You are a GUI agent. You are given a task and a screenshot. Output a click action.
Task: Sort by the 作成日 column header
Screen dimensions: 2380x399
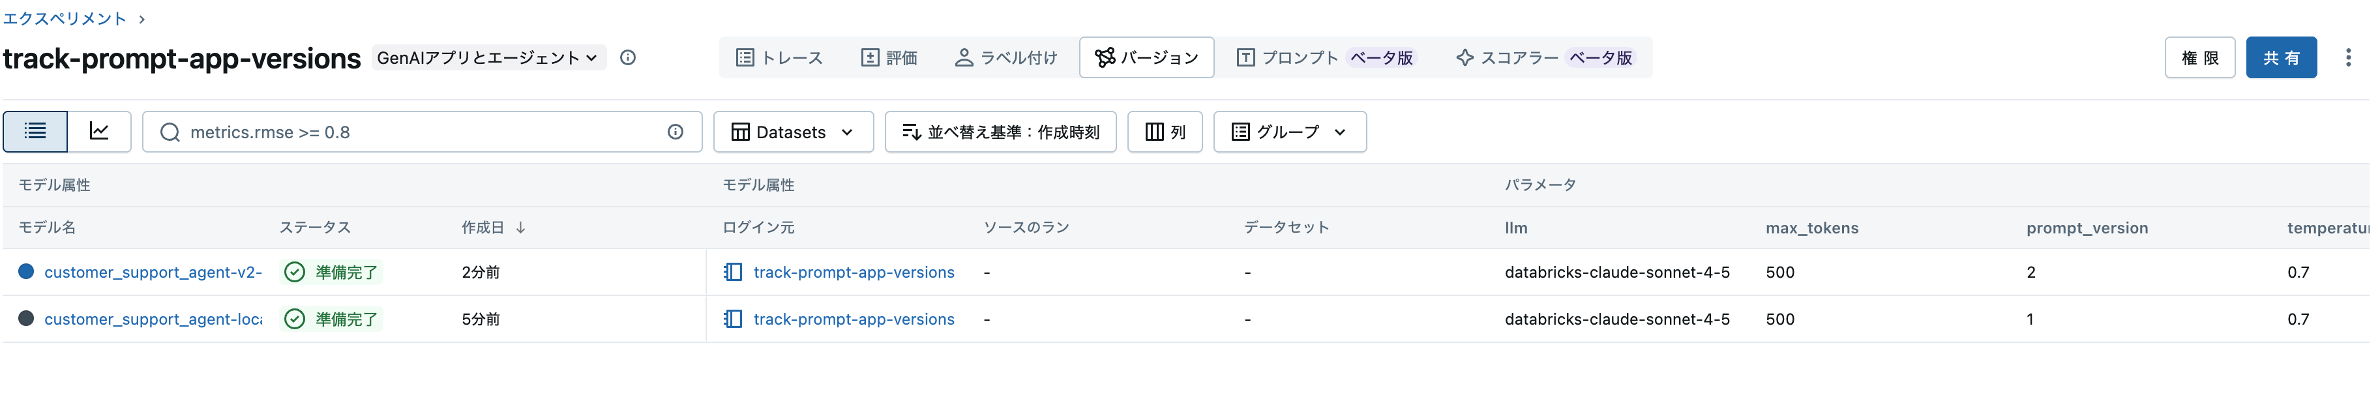[x=494, y=227]
